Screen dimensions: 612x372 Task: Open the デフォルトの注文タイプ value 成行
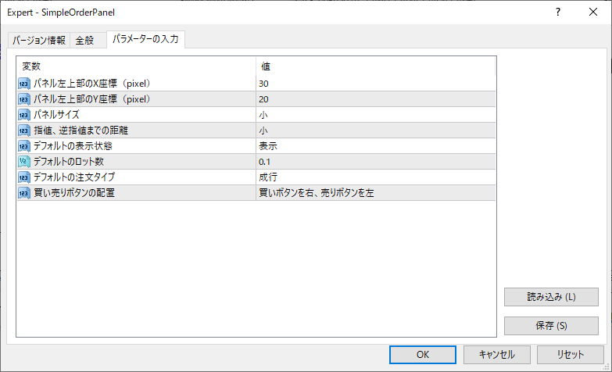tap(375, 177)
